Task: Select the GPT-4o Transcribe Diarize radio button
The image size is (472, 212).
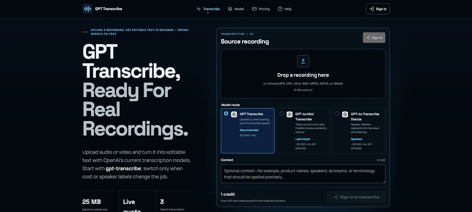Action: point(337,114)
